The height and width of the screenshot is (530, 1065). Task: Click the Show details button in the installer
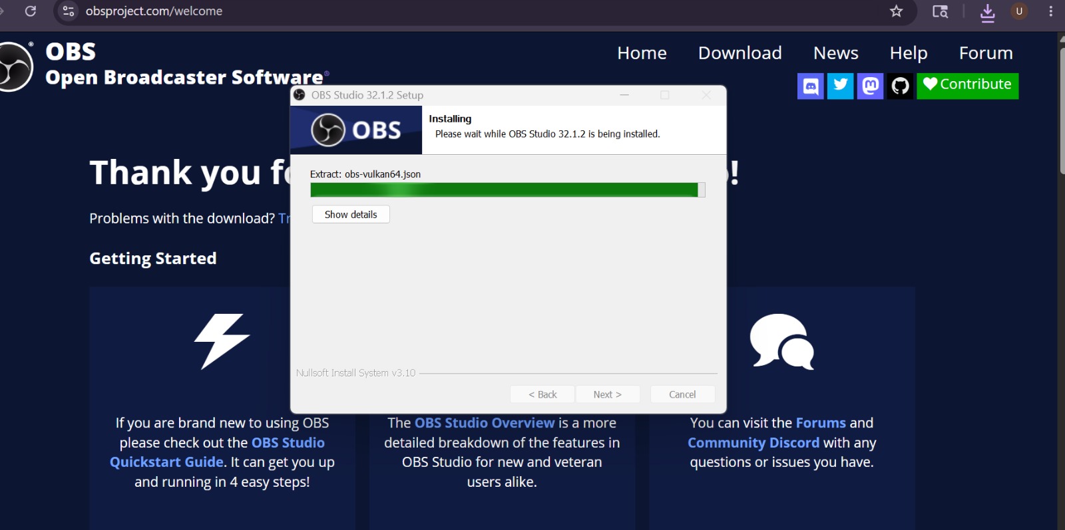(x=351, y=214)
